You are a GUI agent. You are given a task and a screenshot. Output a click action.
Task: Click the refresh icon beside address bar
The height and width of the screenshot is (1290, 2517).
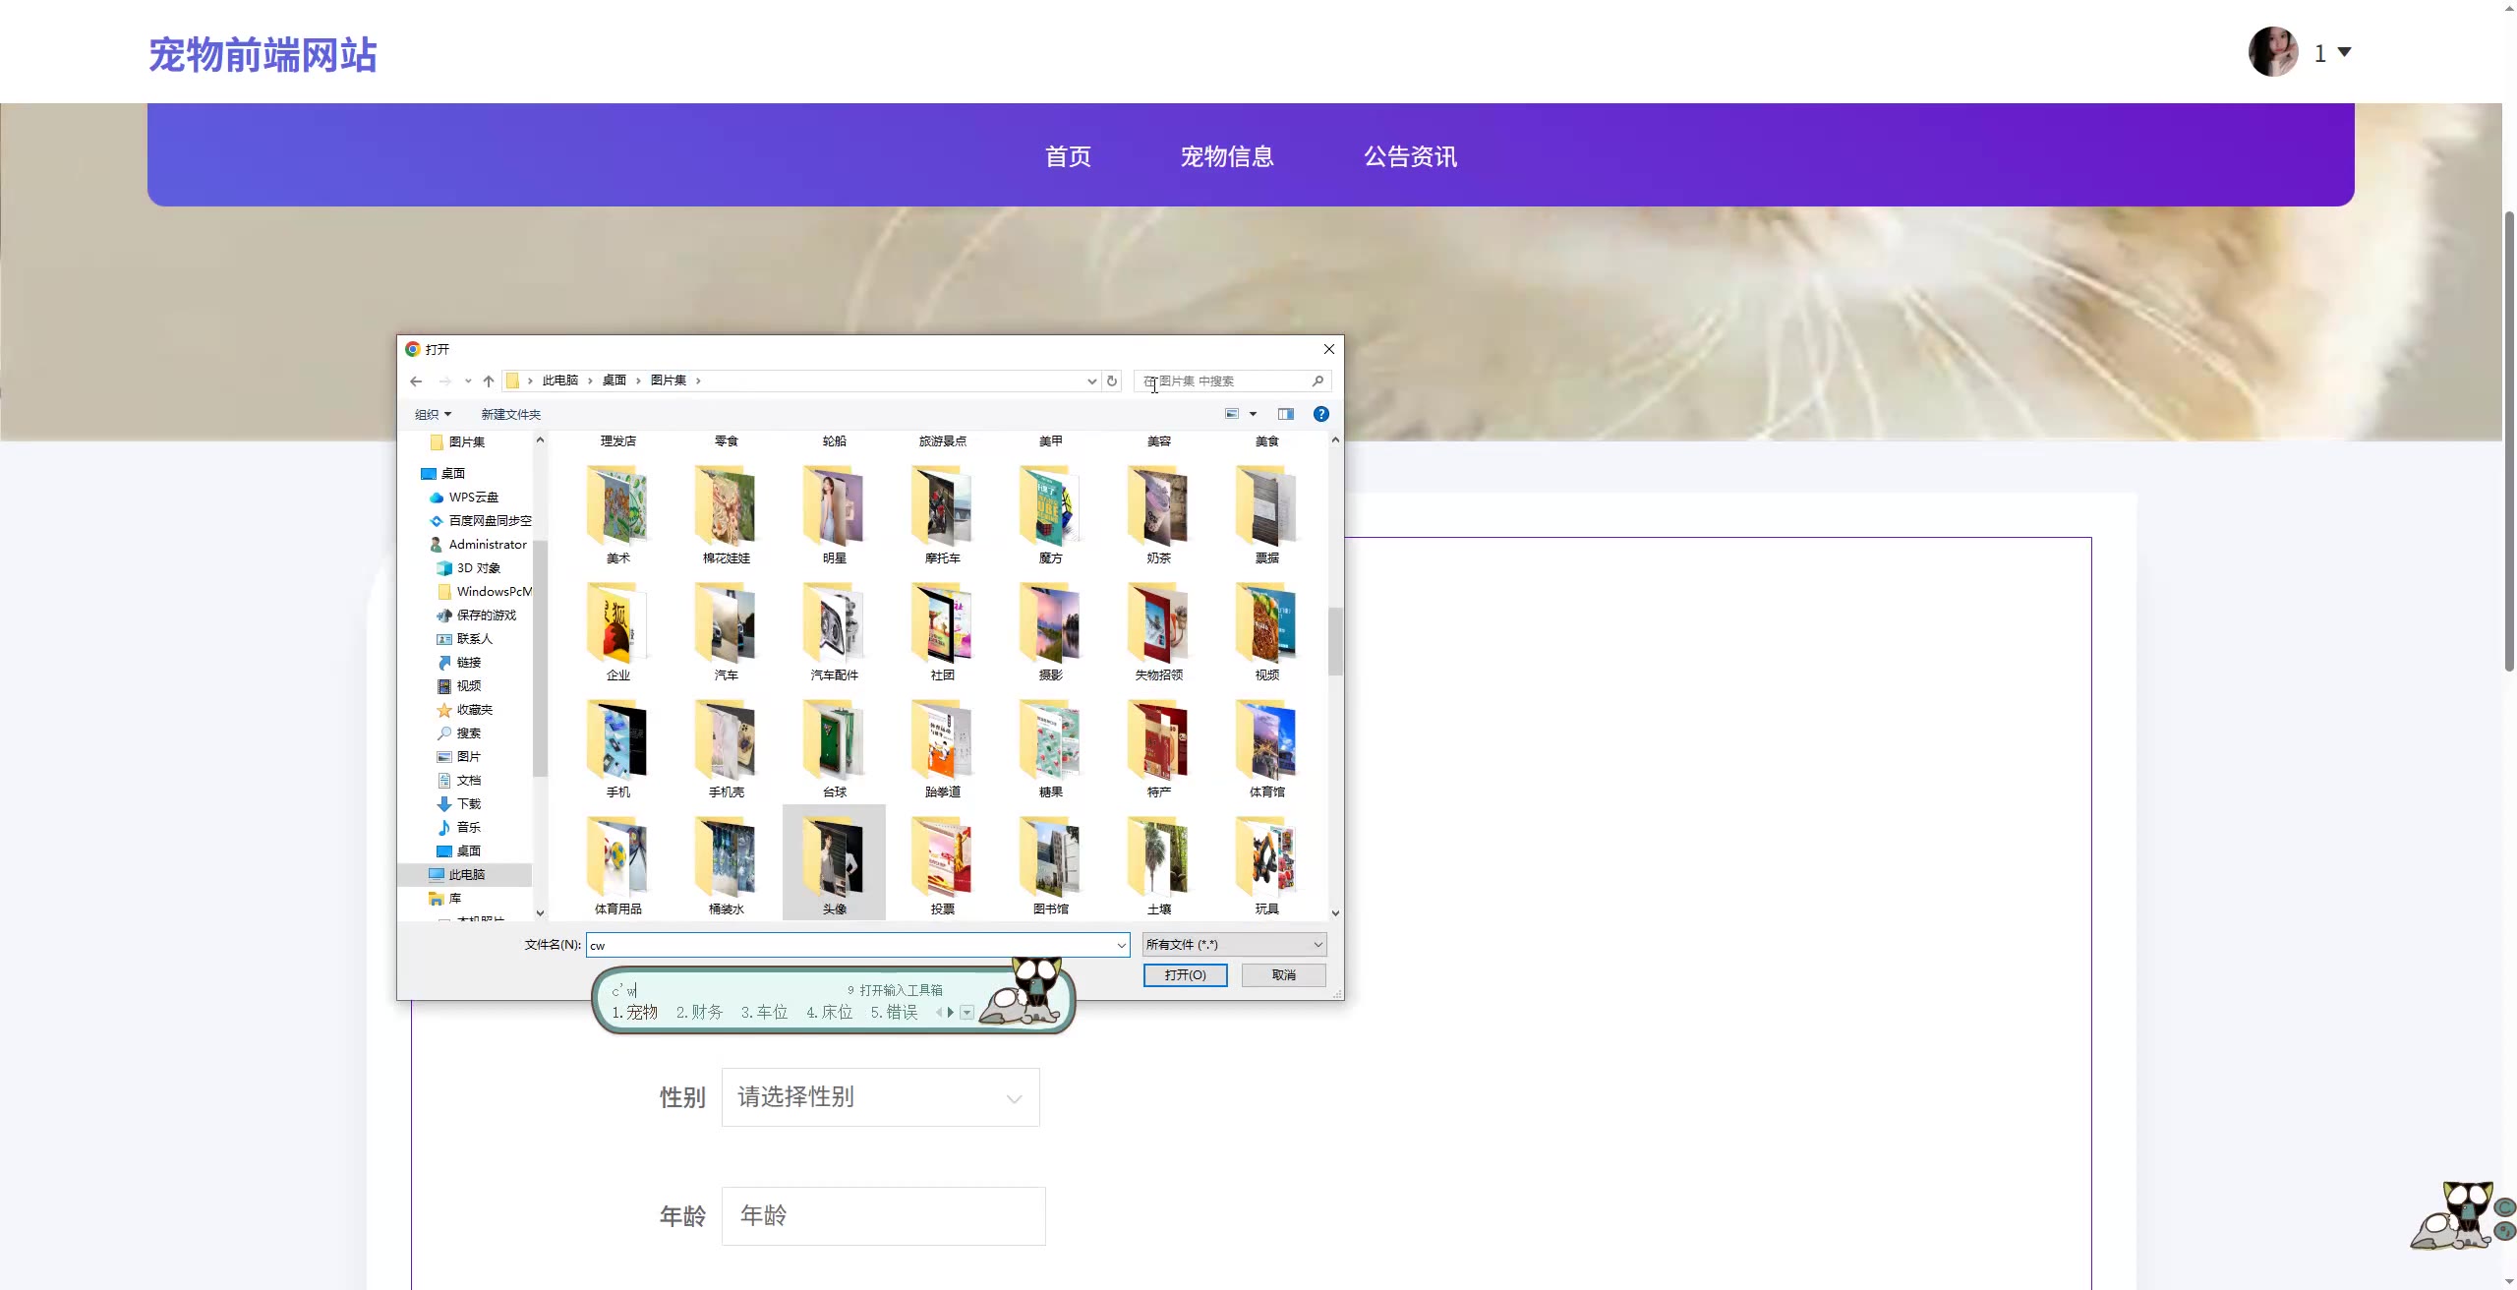click(x=1112, y=381)
